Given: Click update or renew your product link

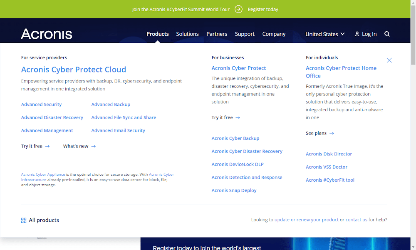Looking at the screenshot, I should click(307, 220).
